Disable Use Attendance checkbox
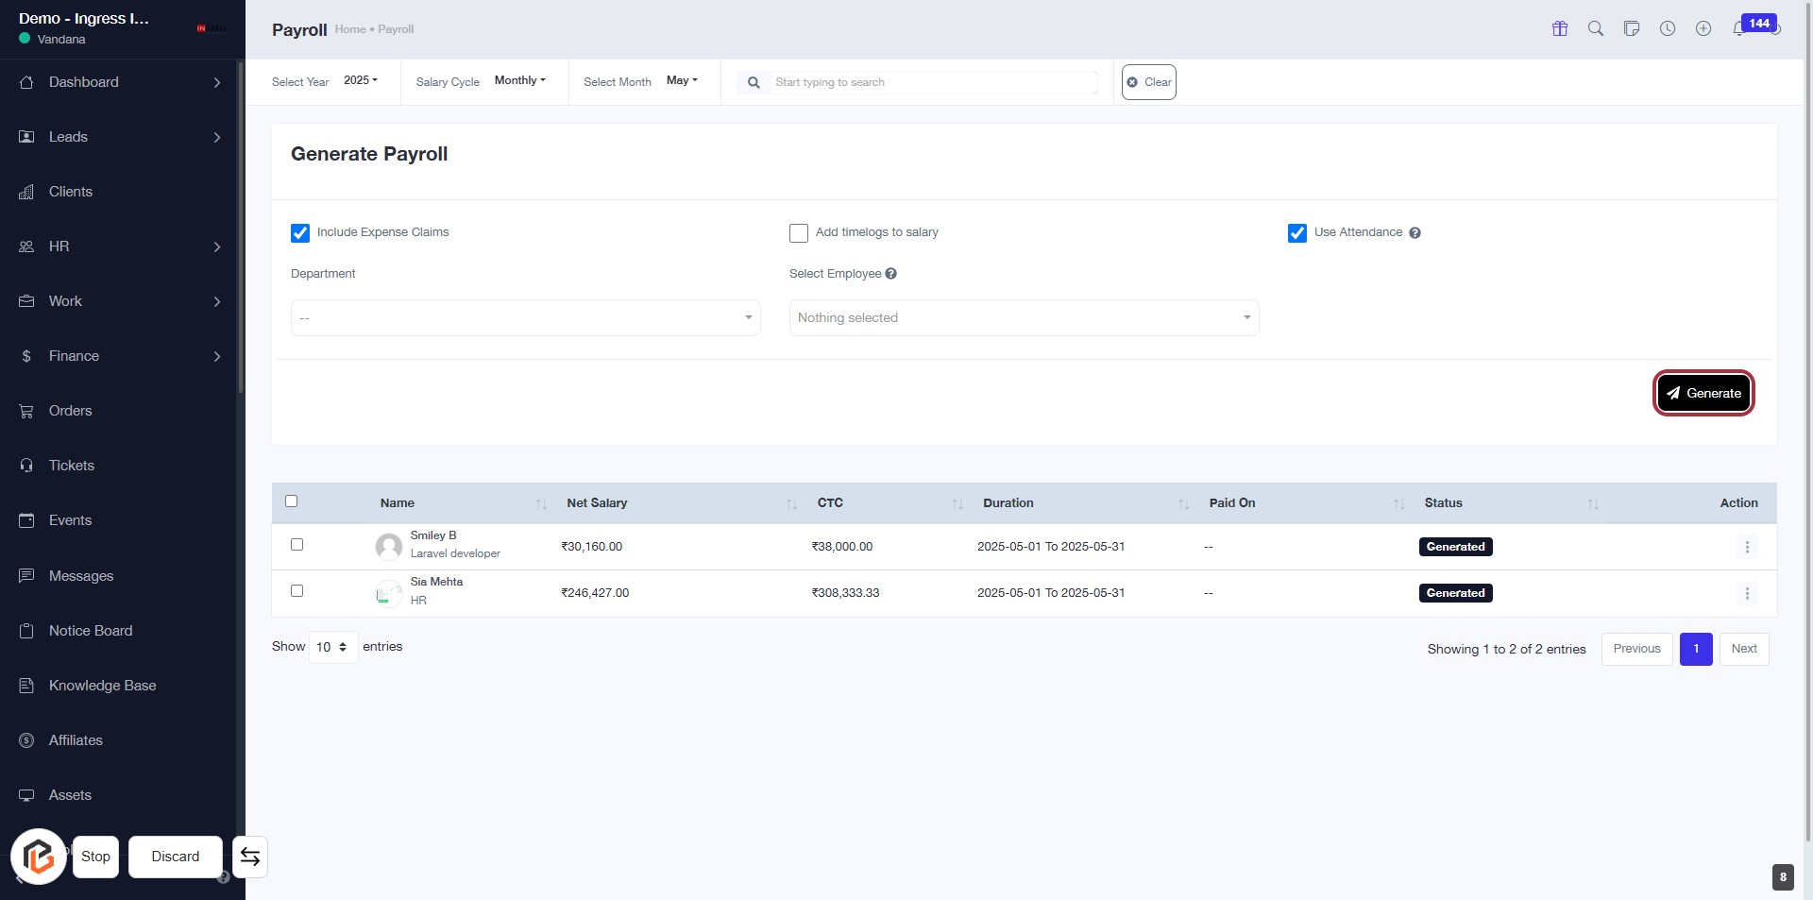 1297,233
